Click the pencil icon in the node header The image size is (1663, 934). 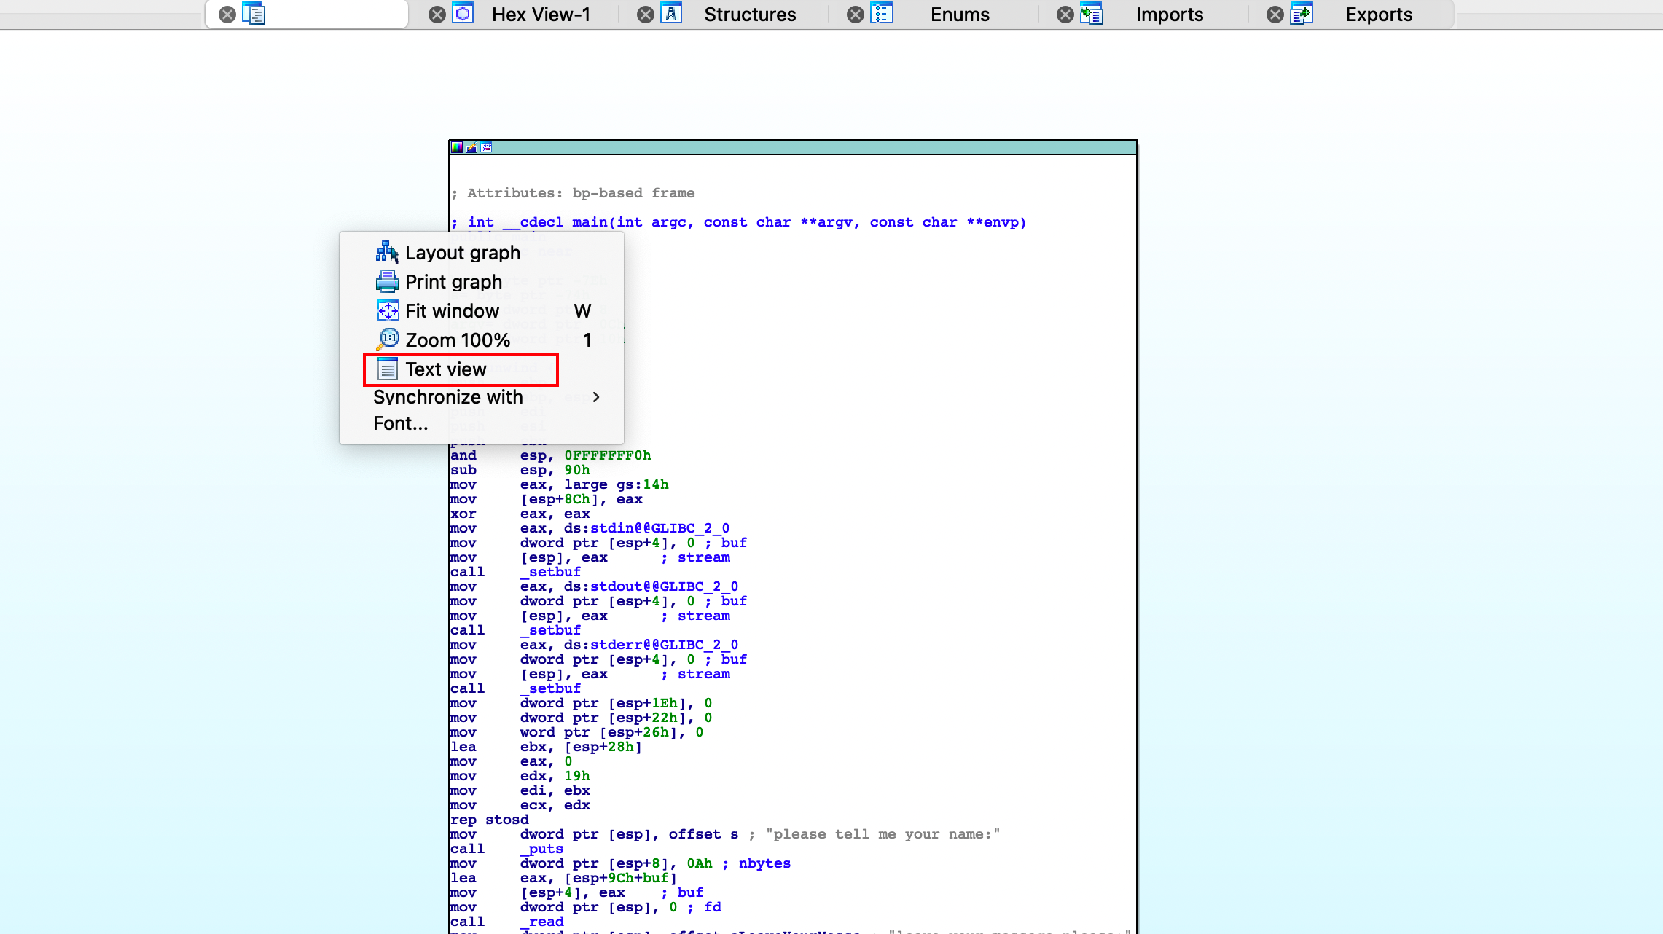pos(471,148)
